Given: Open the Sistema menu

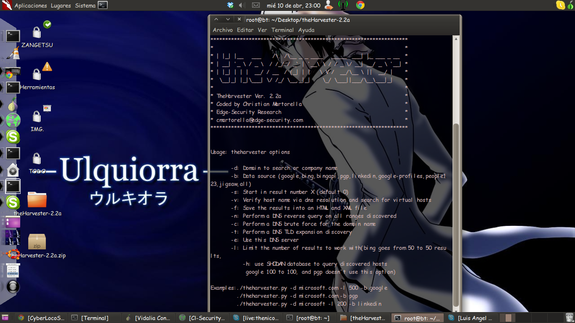Looking at the screenshot, I should pos(85,5).
